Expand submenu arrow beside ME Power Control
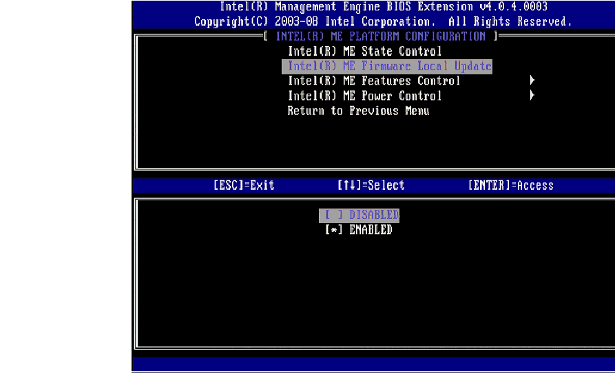615x373 pixels. click(532, 96)
